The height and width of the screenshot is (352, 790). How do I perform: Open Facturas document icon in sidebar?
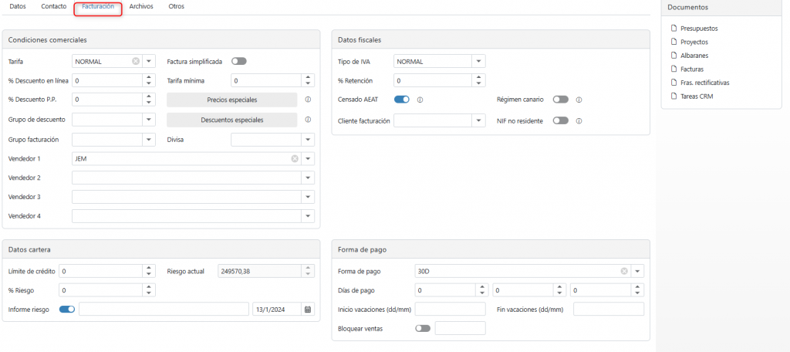tap(674, 69)
